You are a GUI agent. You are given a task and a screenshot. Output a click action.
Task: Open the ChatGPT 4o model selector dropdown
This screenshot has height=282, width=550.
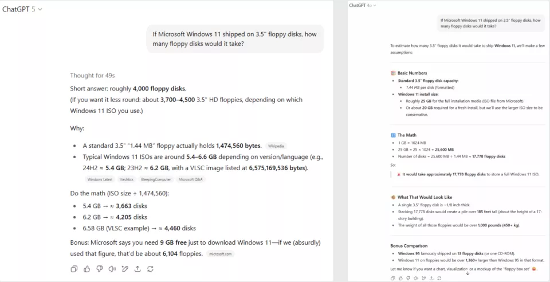tap(363, 5)
